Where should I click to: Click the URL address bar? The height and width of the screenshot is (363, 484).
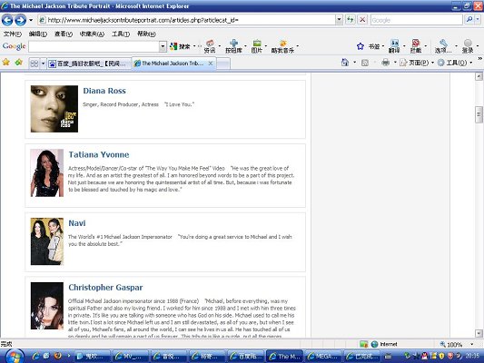tap(187, 20)
